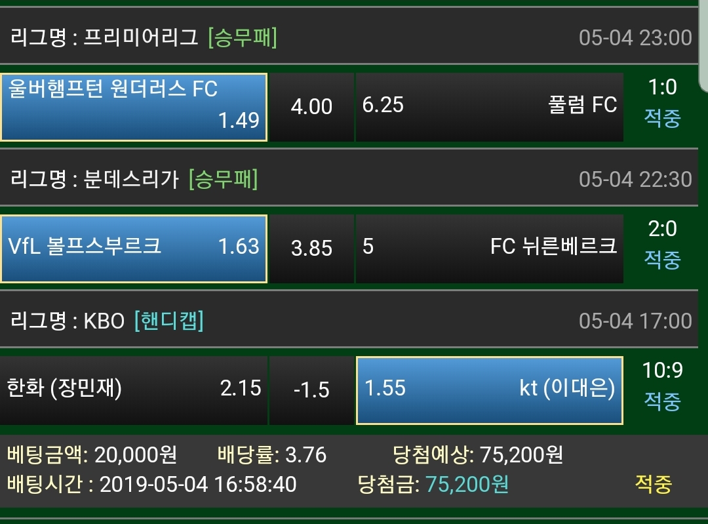The width and height of the screenshot is (708, 524).
Task: Click the 베팅금액 20,000원 stake amount
Action: pyautogui.click(x=135, y=454)
